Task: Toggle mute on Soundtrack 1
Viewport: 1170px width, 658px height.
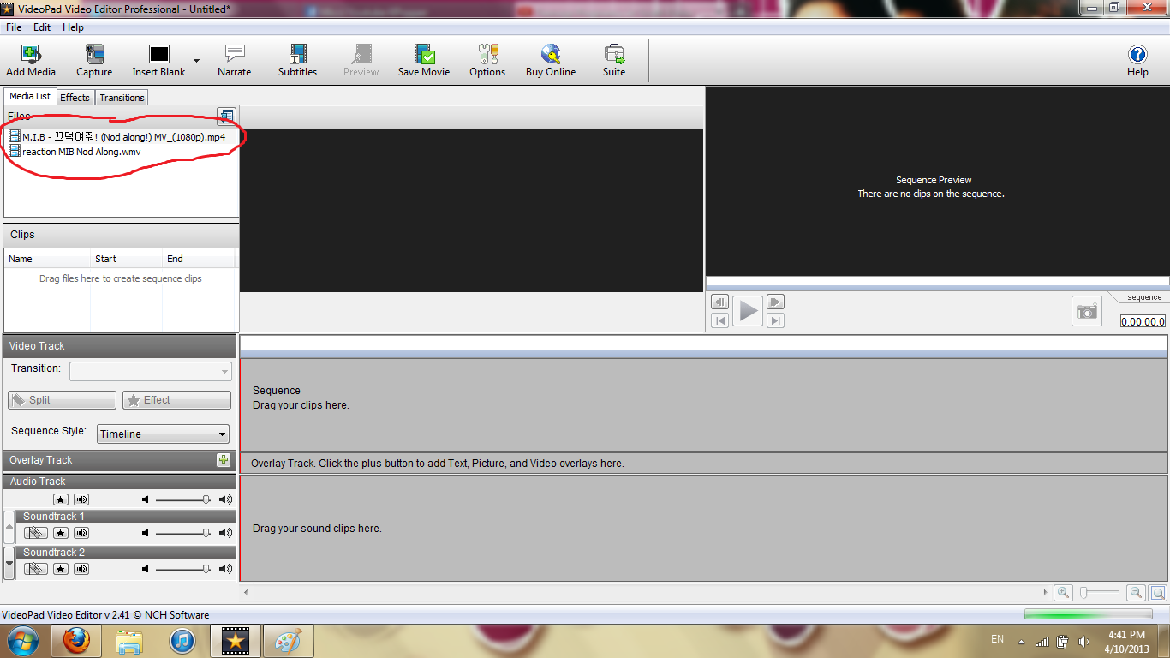Action: 81,533
